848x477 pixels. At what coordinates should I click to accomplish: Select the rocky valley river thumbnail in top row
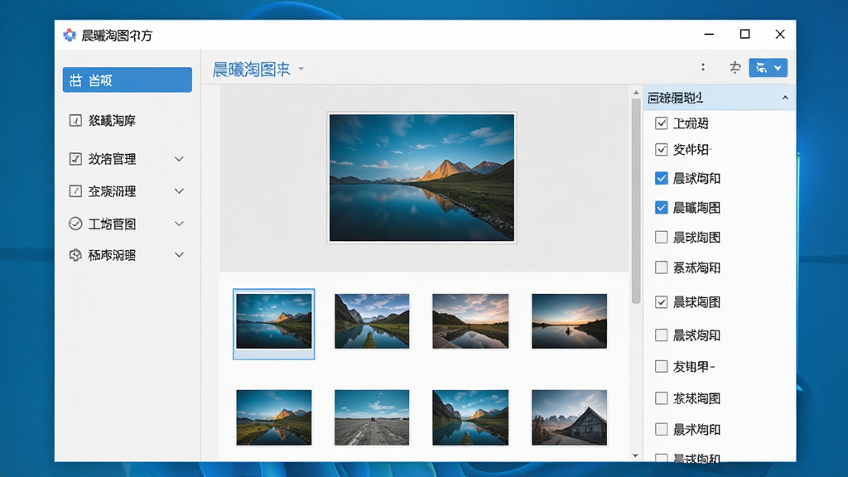point(372,321)
